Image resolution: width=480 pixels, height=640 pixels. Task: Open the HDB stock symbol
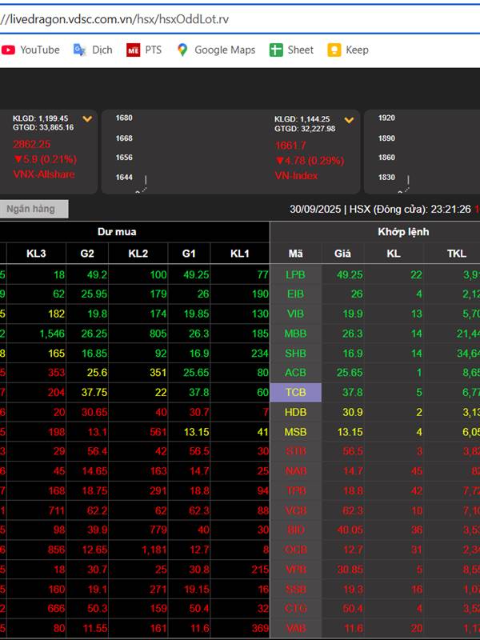(x=295, y=412)
